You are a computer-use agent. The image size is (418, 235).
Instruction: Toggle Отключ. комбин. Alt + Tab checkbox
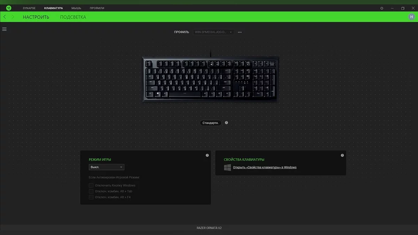(91, 191)
